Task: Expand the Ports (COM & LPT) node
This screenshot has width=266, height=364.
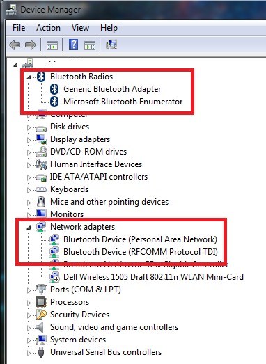Action: pos(29,290)
